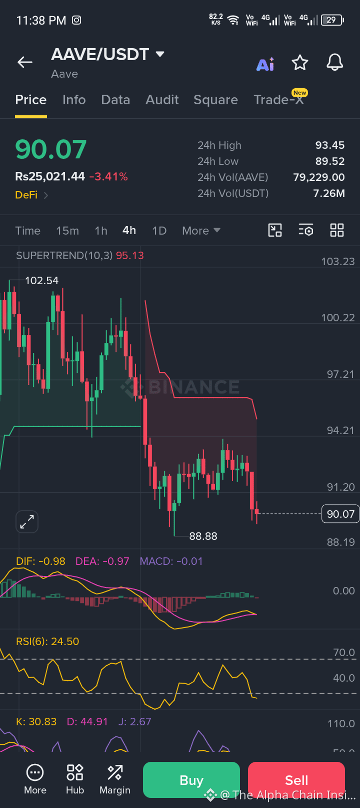Image resolution: width=360 pixels, height=808 pixels.
Task: Tap the 102.54 high marker on chart
Action: click(42, 281)
